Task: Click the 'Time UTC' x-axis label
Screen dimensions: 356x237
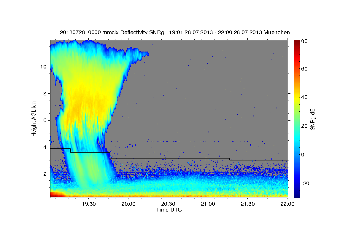Action: point(169,210)
